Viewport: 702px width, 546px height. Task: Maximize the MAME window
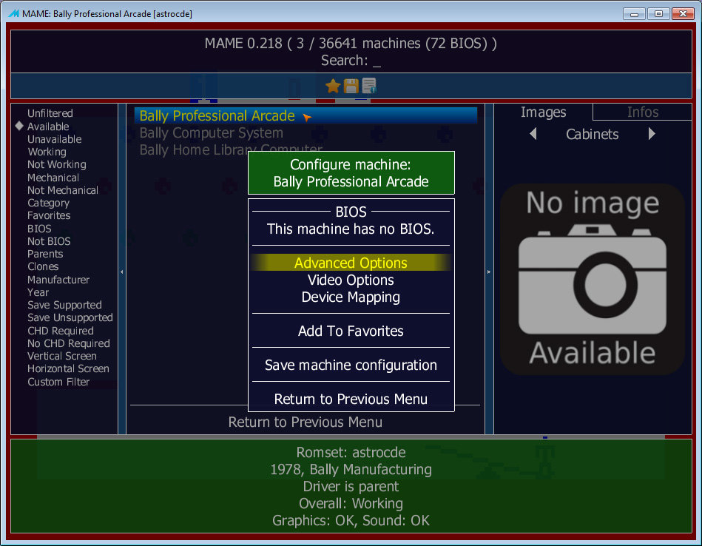pyautogui.click(x=658, y=13)
